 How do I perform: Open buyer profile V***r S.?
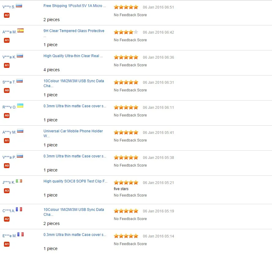click(9, 7)
